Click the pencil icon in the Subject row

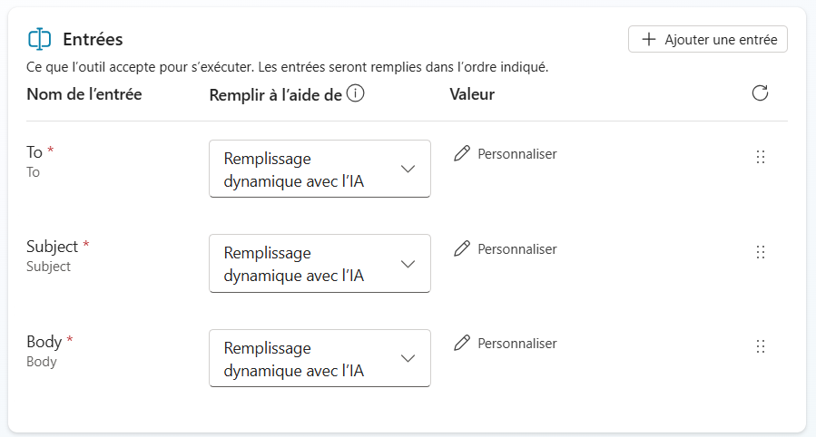(x=462, y=248)
